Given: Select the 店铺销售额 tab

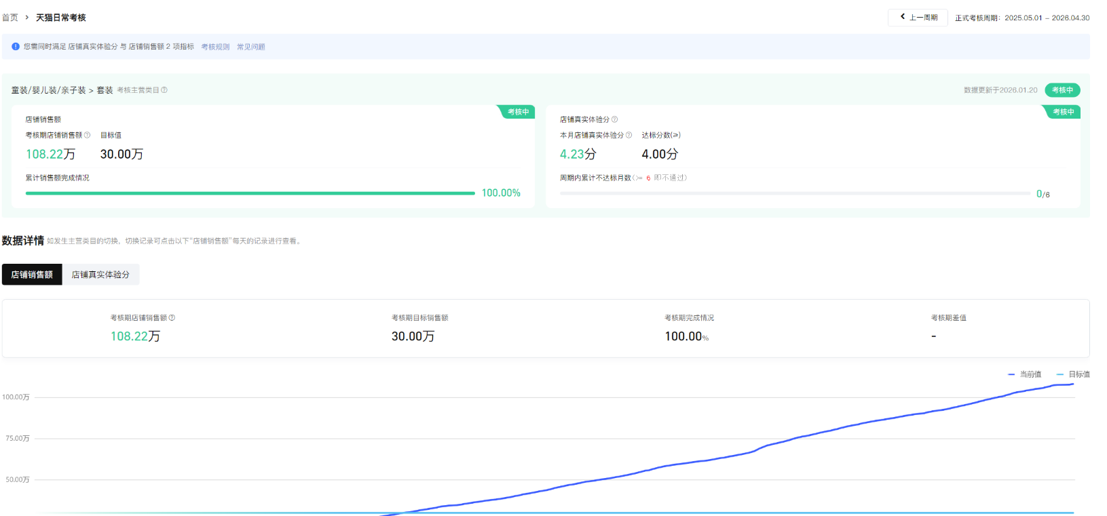Looking at the screenshot, I should click(32, 275).
